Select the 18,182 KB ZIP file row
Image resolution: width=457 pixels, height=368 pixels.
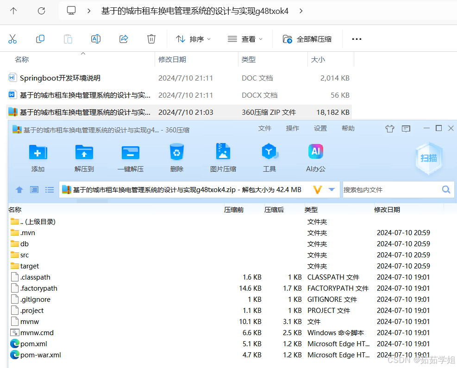point(179,112)
